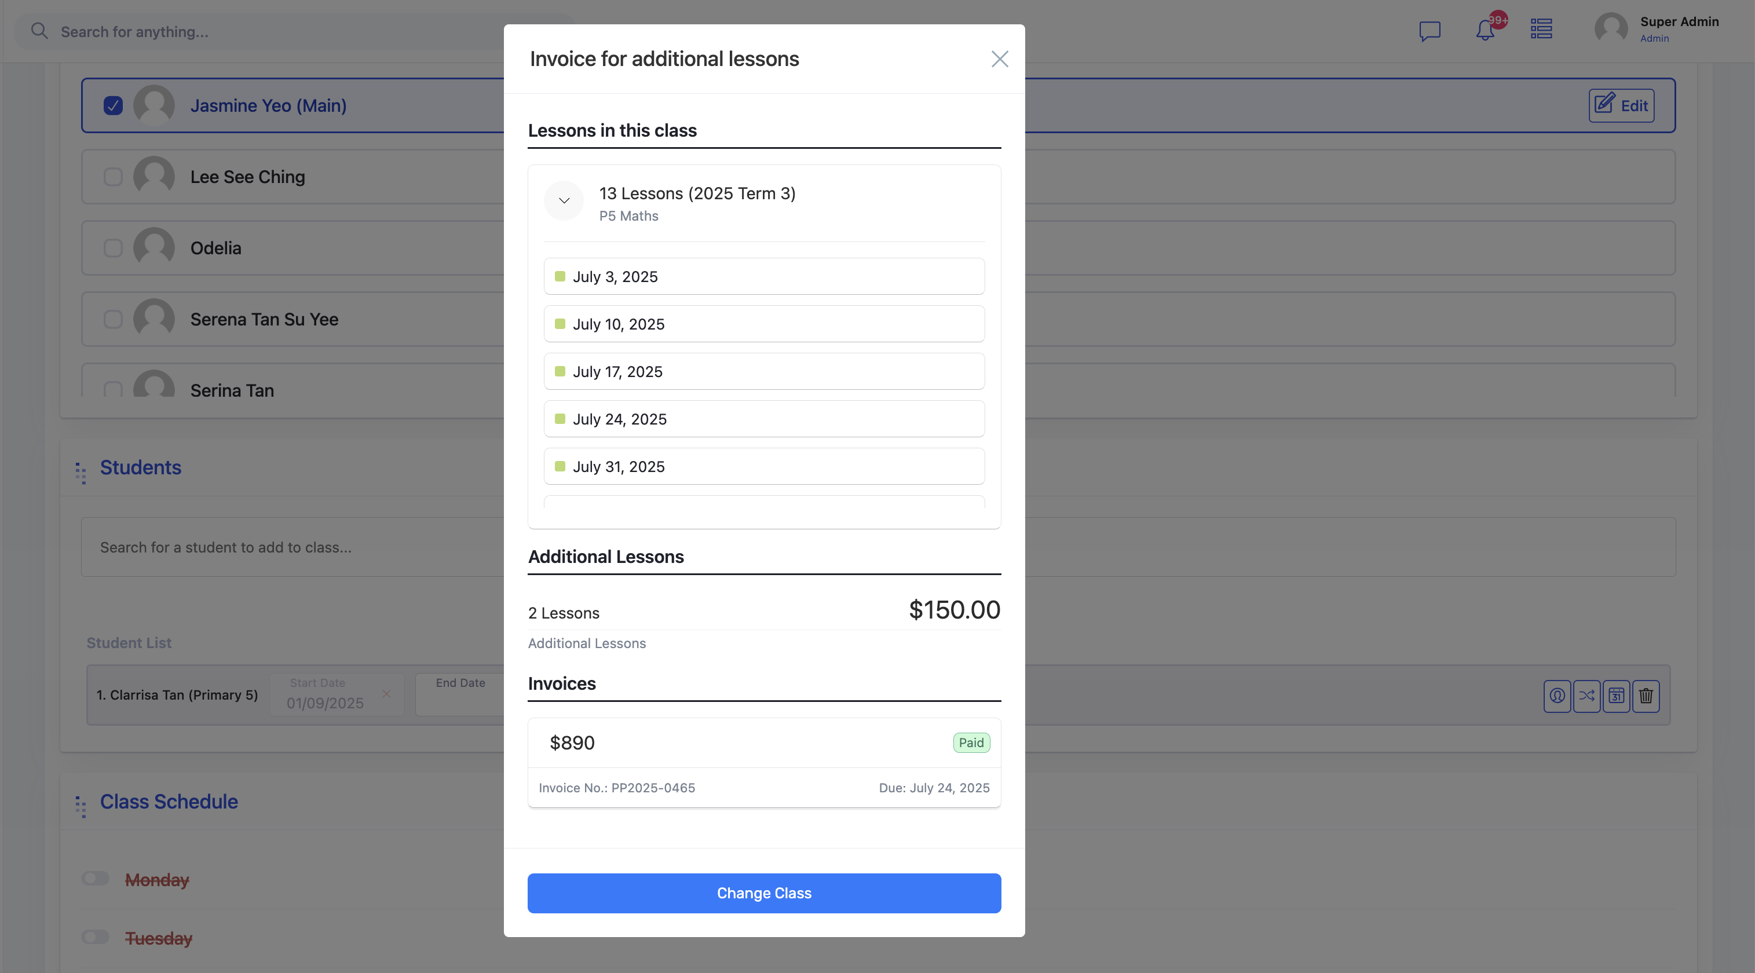Click the search magnifier icon
Image resolution: width=1755 pixels, height=973 pixels.
pos(39,31)
